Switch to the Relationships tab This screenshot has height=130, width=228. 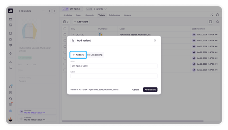coord(114,15)
